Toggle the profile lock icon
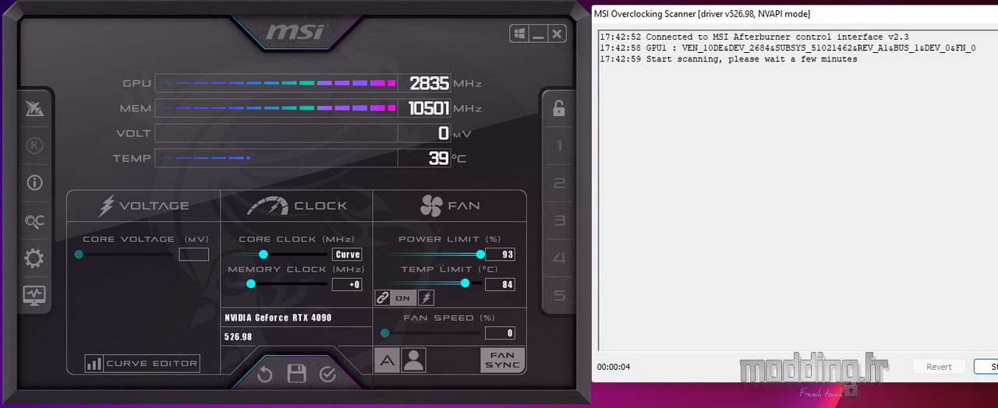This screenshot has height=408, width=998. 558,108
